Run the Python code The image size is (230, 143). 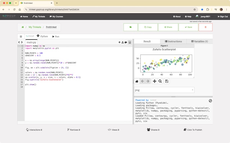[x=56, y=36]
